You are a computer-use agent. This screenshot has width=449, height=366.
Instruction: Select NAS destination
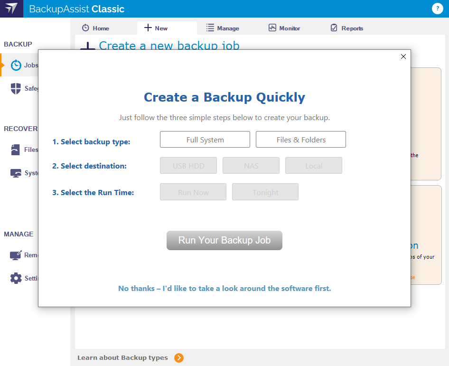[251, 166]
